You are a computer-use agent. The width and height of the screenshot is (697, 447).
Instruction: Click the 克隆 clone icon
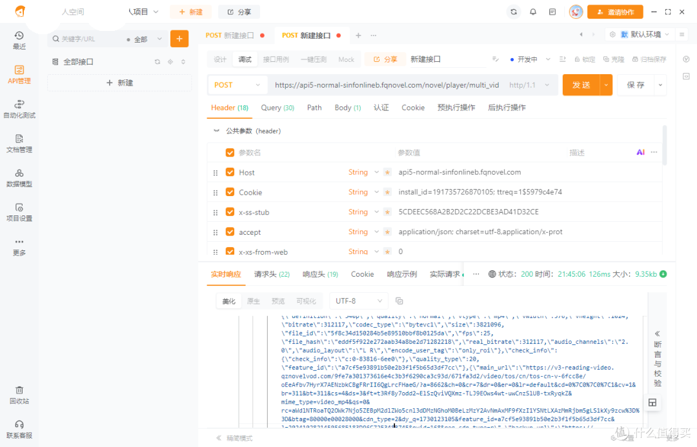coord(607,58)
